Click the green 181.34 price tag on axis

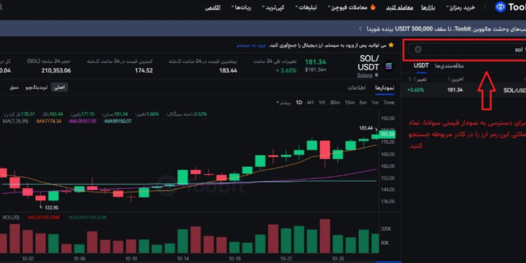point(388,134)
